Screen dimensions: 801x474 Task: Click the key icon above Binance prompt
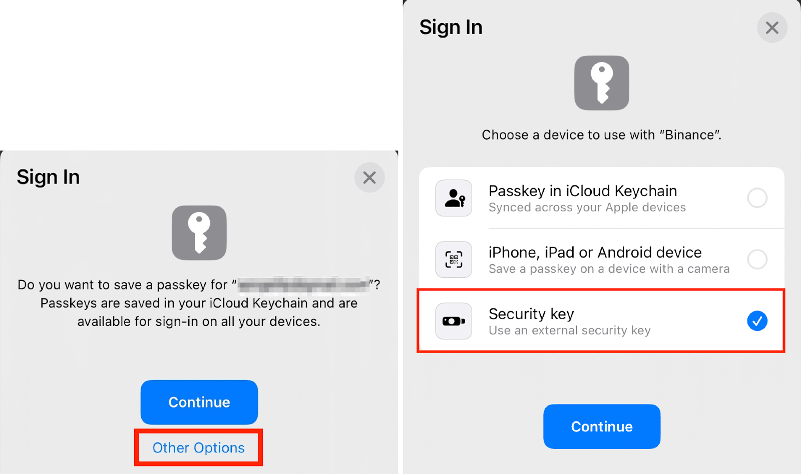click(602, 83)
